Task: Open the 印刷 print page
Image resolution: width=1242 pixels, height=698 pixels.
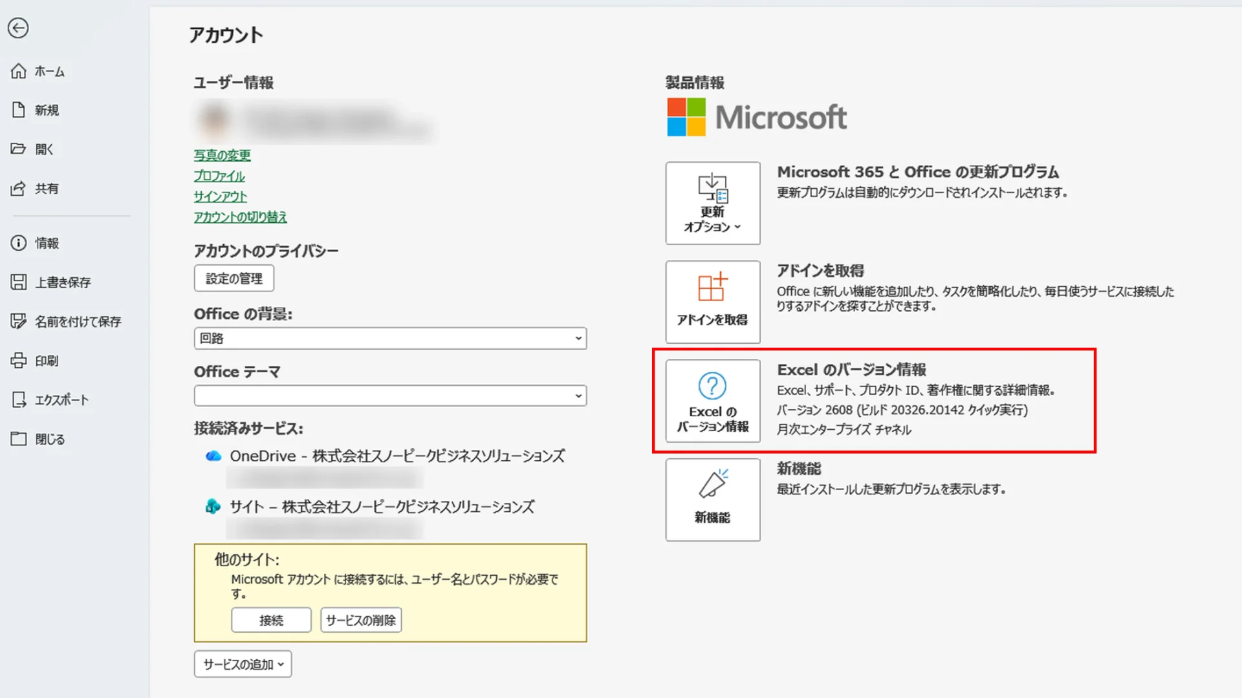Action: pos(35,361)
